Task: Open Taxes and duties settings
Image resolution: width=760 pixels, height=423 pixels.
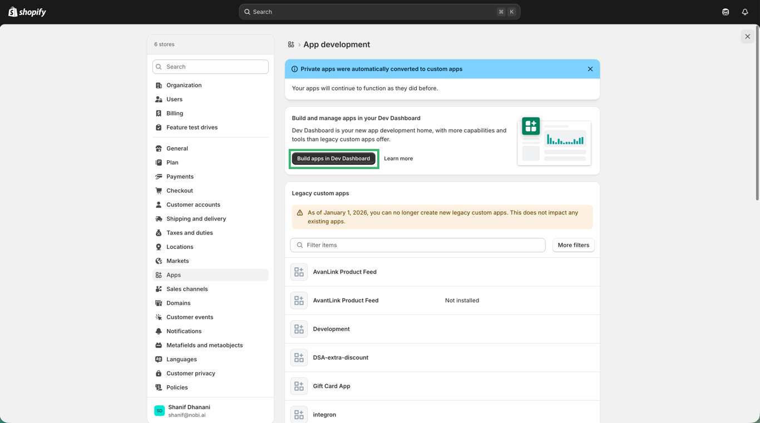Action: click(210, 233)
